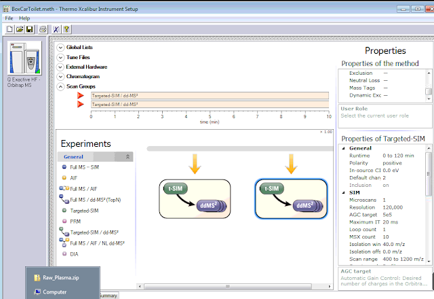Click the MSX count value 10
The height and width of the screenshot is (299, 434).
click(x=386, y=237)
